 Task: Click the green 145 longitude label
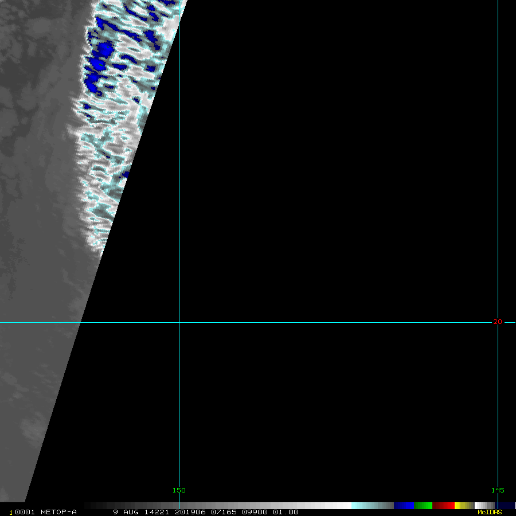point(498,490)
